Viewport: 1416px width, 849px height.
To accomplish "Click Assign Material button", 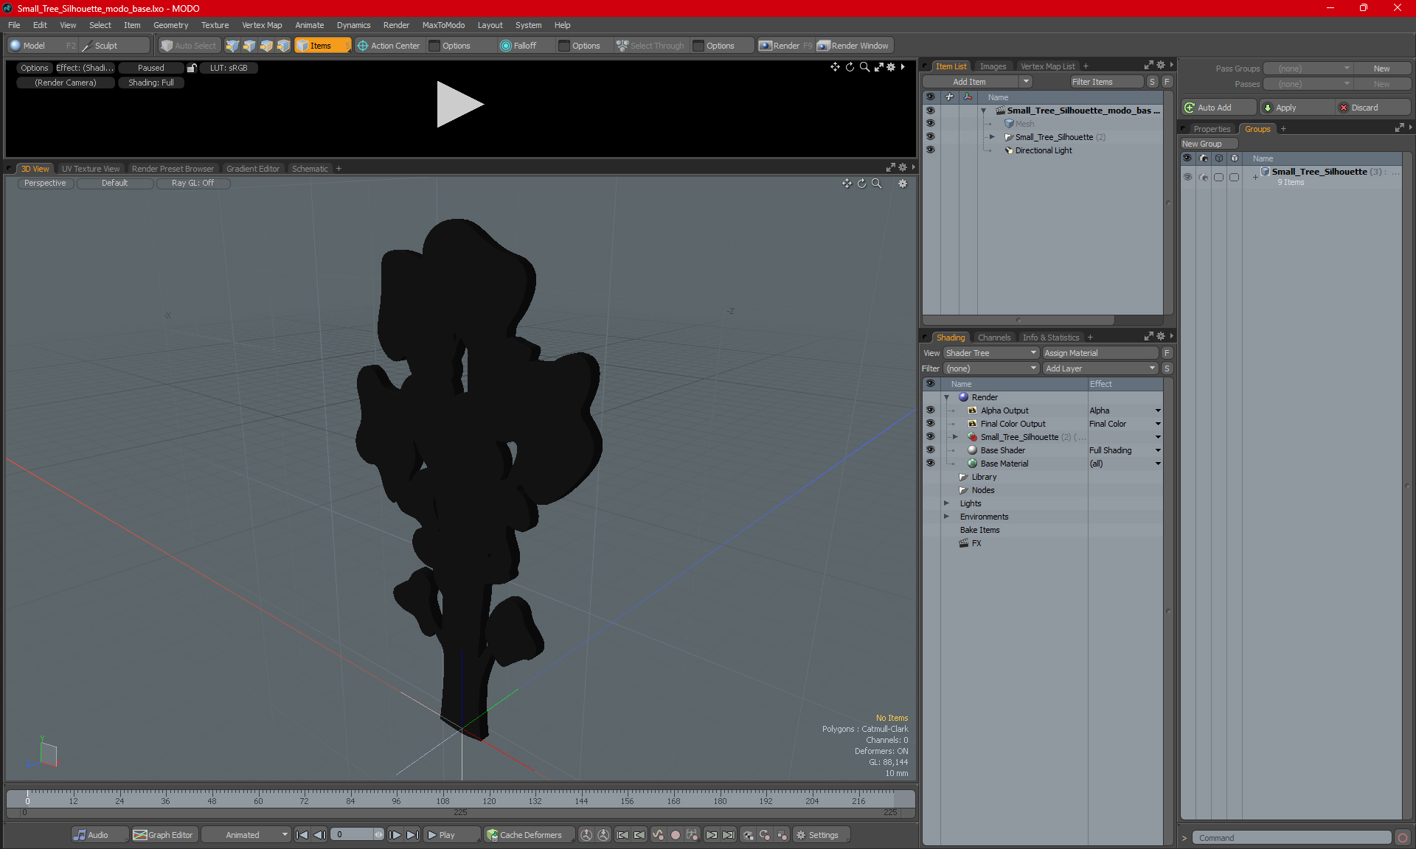I will coord(1100,353).
